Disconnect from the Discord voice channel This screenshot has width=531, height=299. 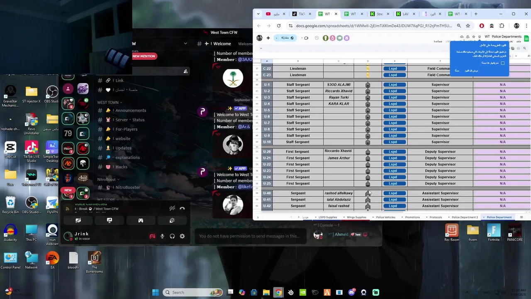(x=182, y=208)
